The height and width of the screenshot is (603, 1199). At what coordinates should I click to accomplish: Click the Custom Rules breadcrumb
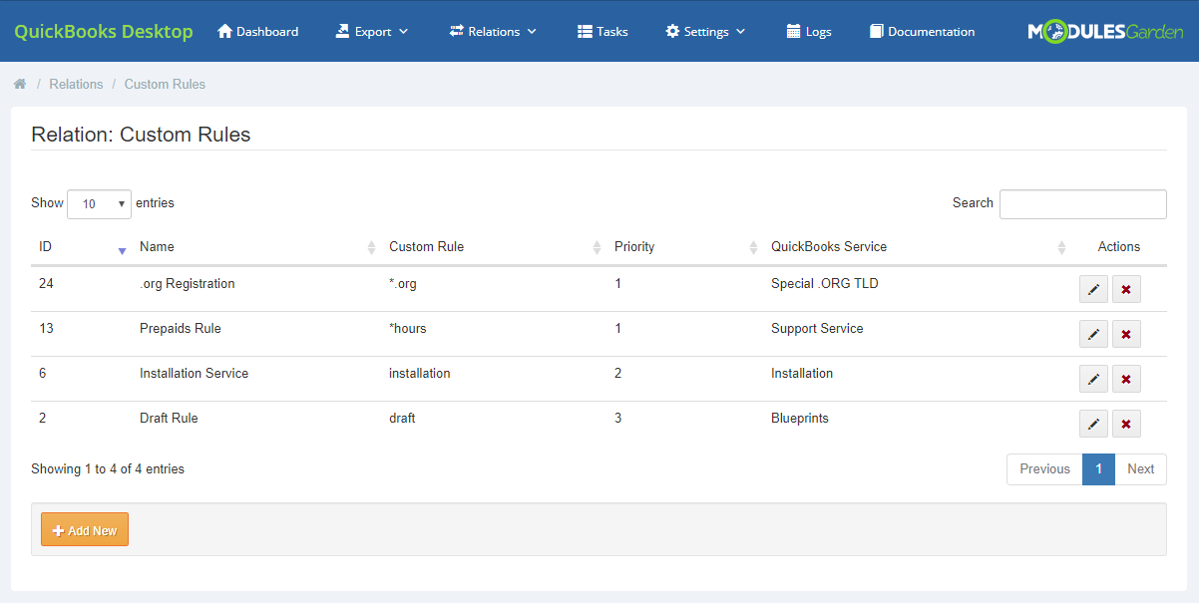(165, 85)
